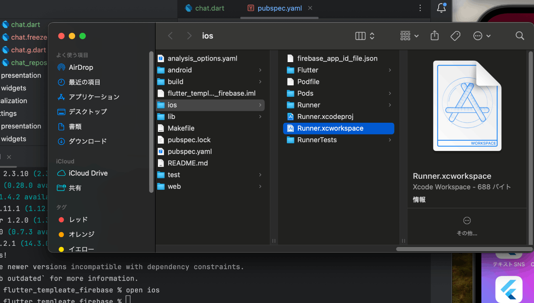Select the ios folder row

pyautogui.click(x=210, y=105)
